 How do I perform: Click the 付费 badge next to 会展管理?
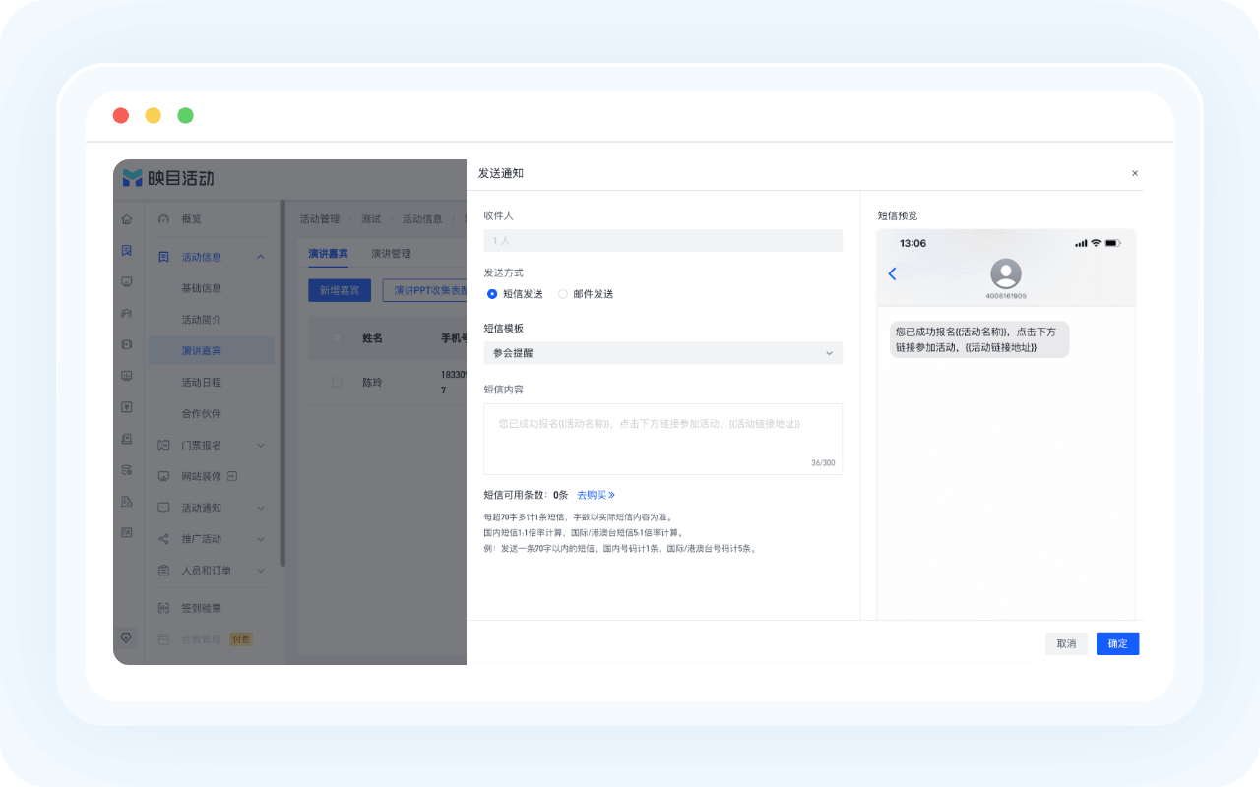click(241, 639)
